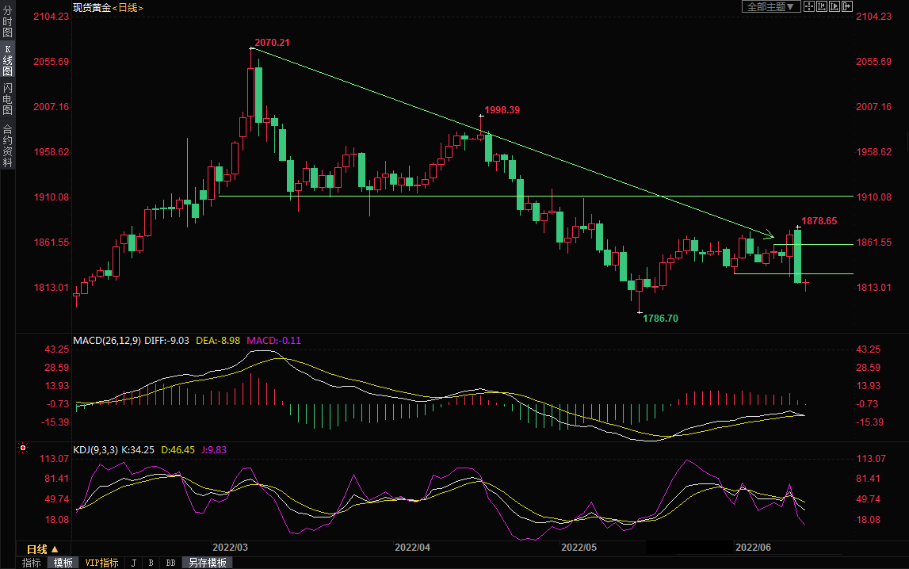
Task: Select the 模板 bottom tab
Action: click(63, 563)
